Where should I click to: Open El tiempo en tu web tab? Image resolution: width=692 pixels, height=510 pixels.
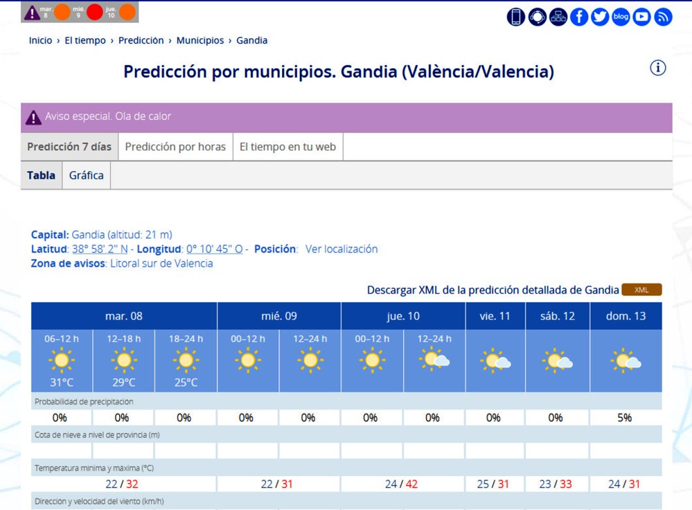(x=287, y=147)
